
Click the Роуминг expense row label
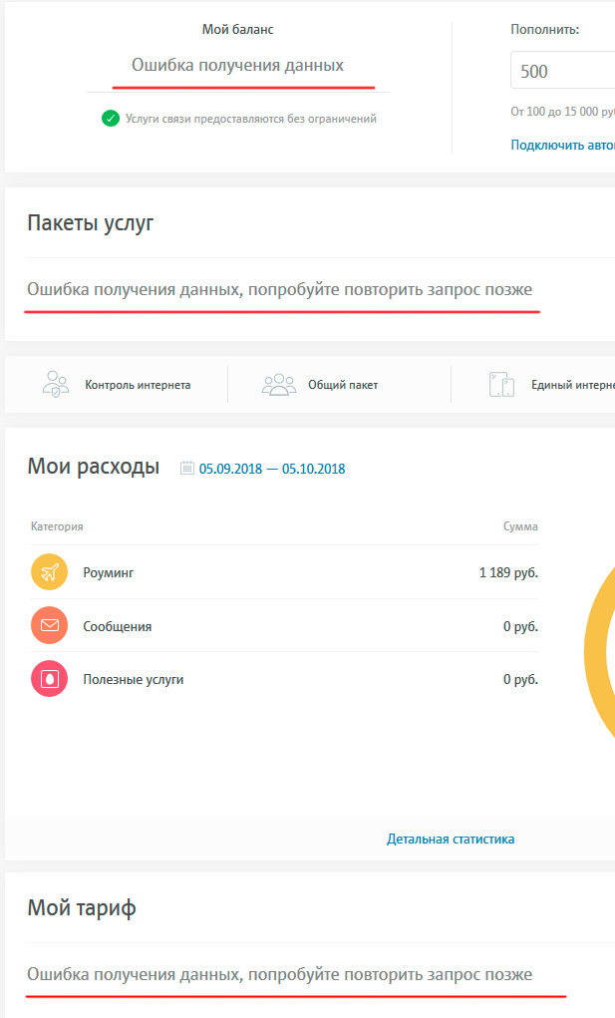(x=108, y=573)
